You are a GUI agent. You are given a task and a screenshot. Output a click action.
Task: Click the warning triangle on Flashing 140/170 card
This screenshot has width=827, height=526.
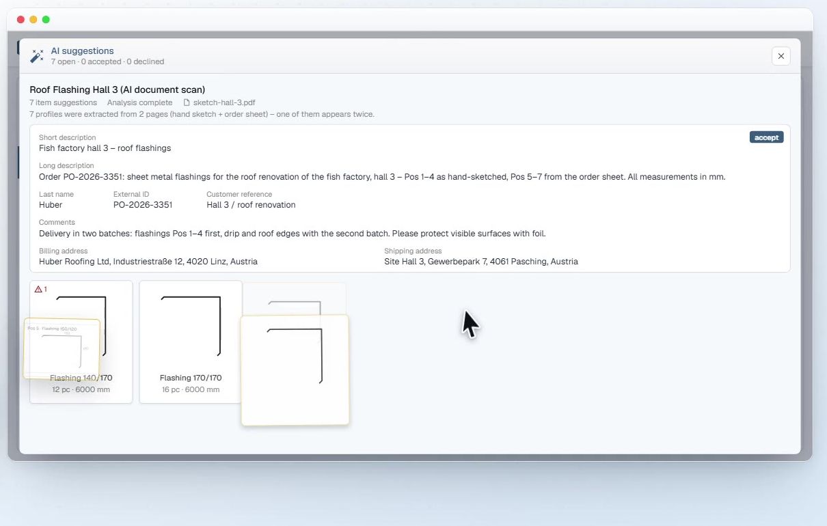[38, 289]
